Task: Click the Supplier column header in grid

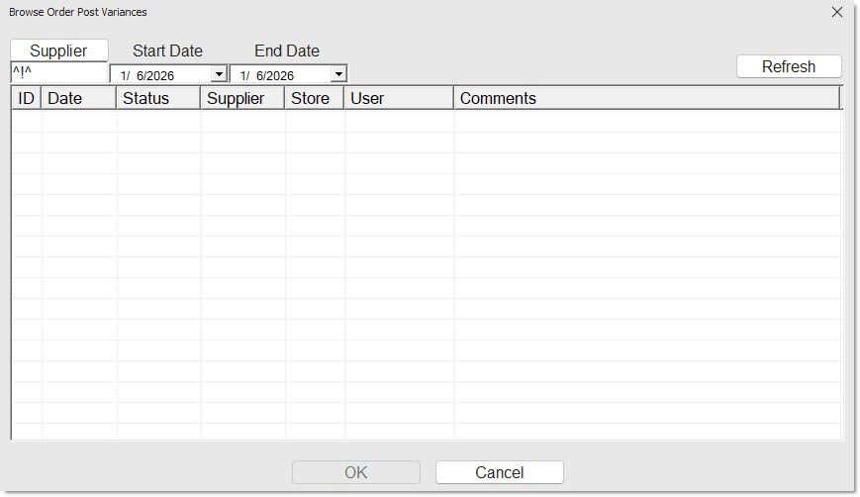Action: click(241, 98)
